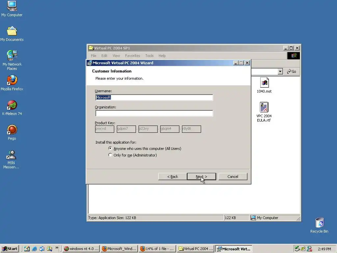
Task: Open My Documents desktop icon
Action: tap(12, 34)
